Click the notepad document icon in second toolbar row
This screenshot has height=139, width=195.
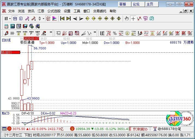19,26
